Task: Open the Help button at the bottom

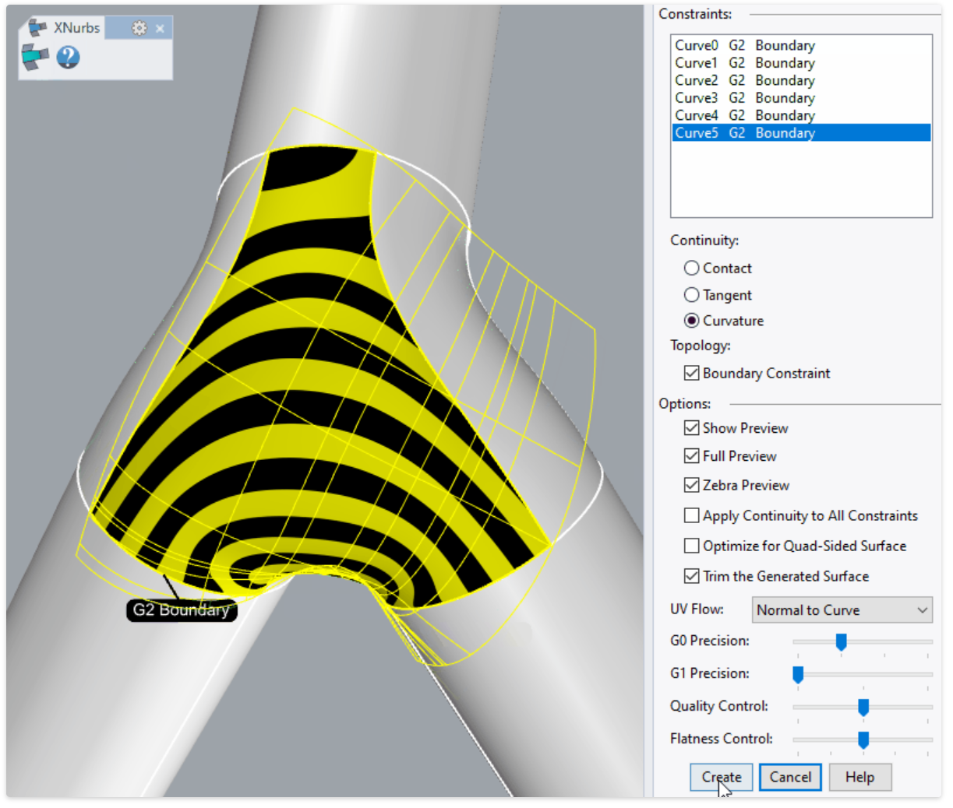Action: (x=859, y=777)
